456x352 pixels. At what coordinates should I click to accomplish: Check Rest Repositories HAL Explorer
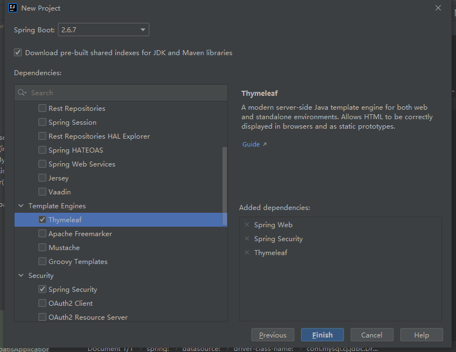(x=42, y=136)
